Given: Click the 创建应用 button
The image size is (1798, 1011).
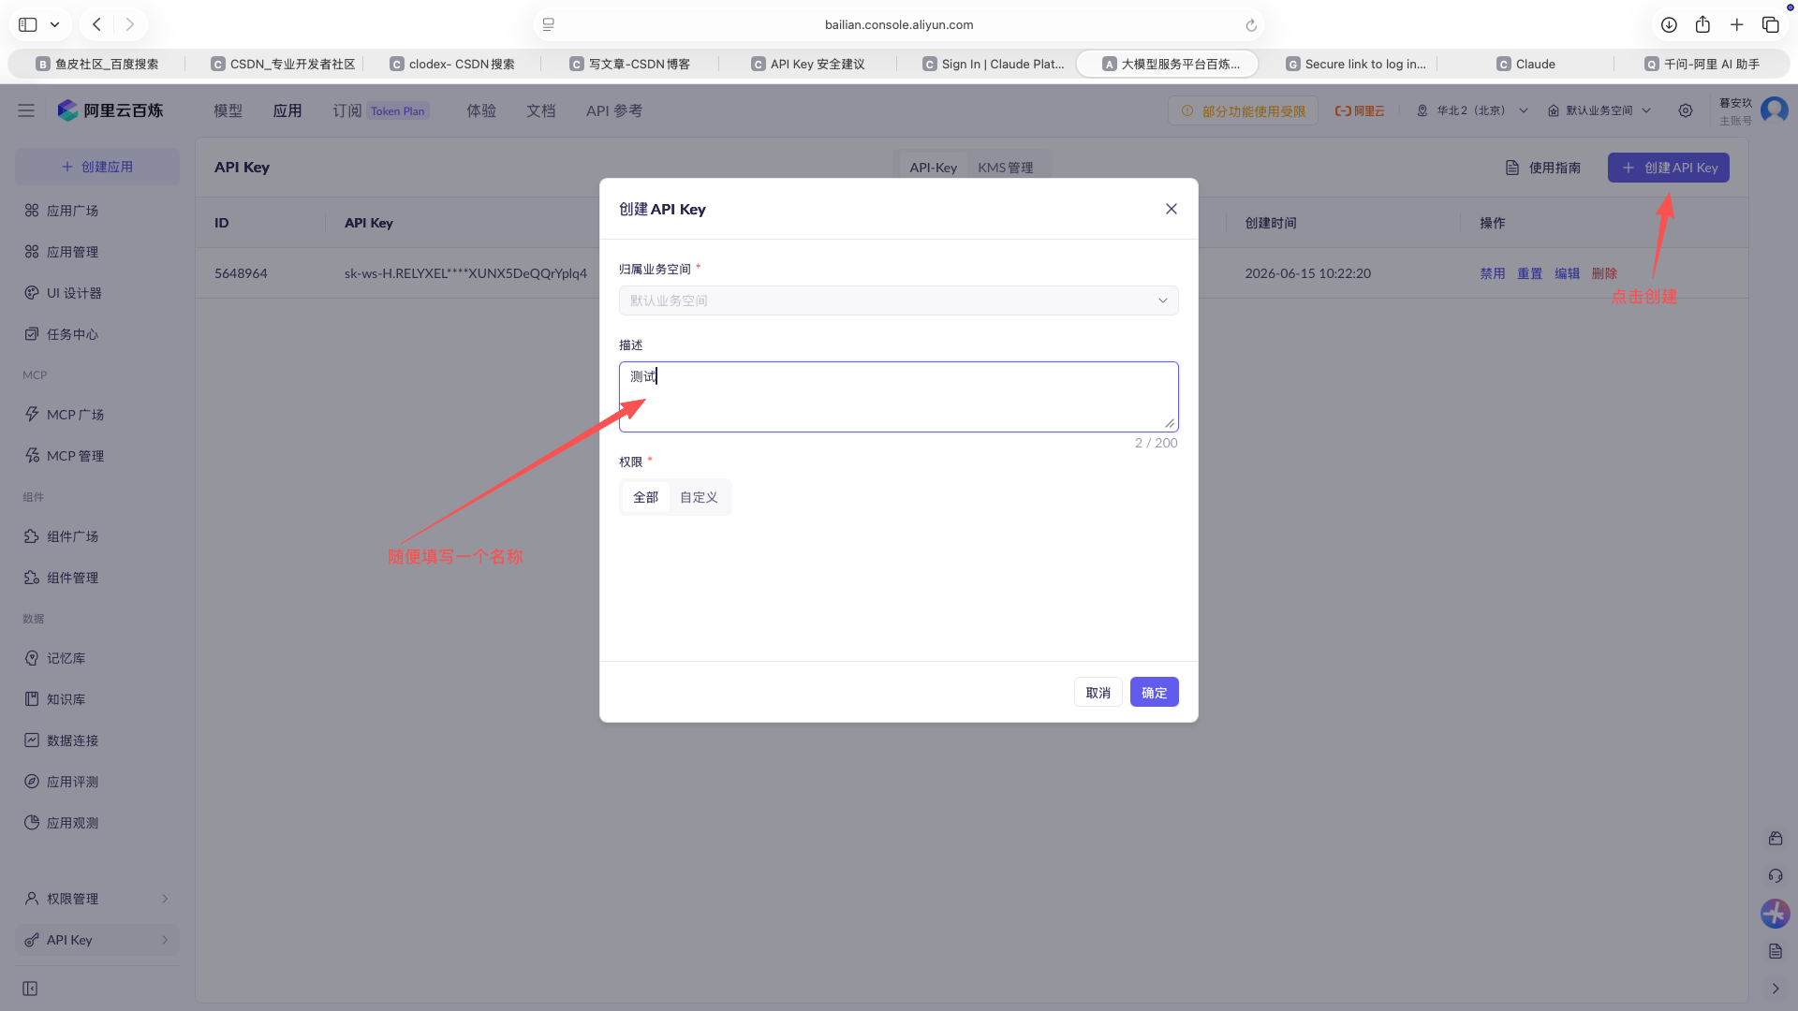Looking at the screenshot, I should 97,167.
